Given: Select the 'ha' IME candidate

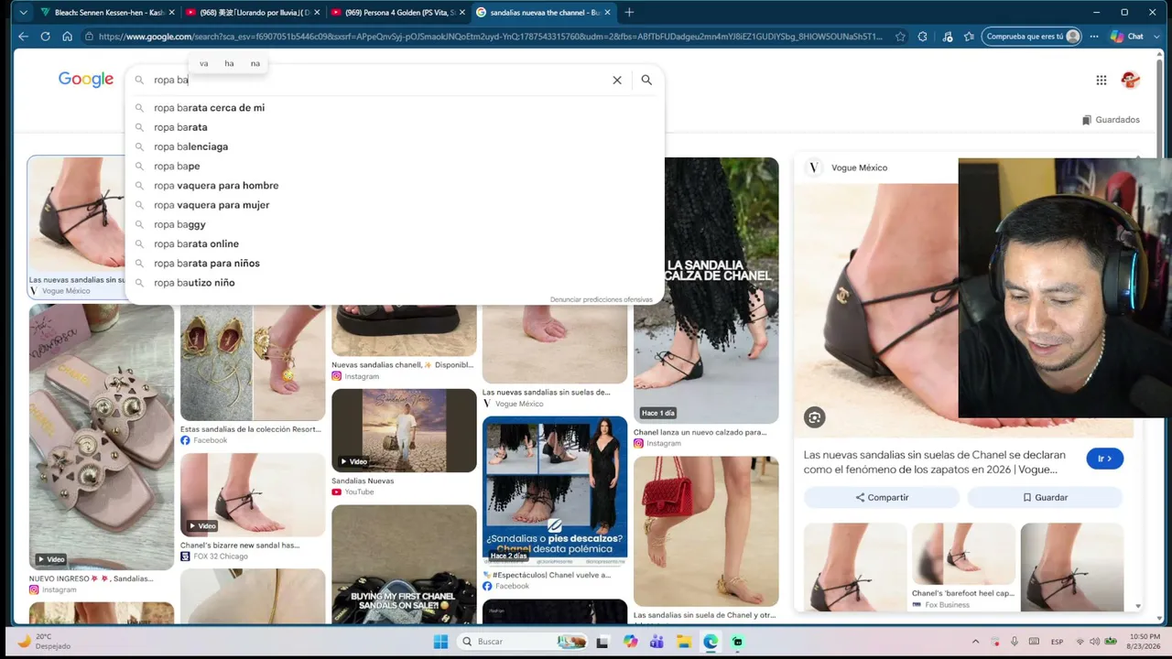Looking at the screenshot, I should pyautogui.click(x=229, y=63).
